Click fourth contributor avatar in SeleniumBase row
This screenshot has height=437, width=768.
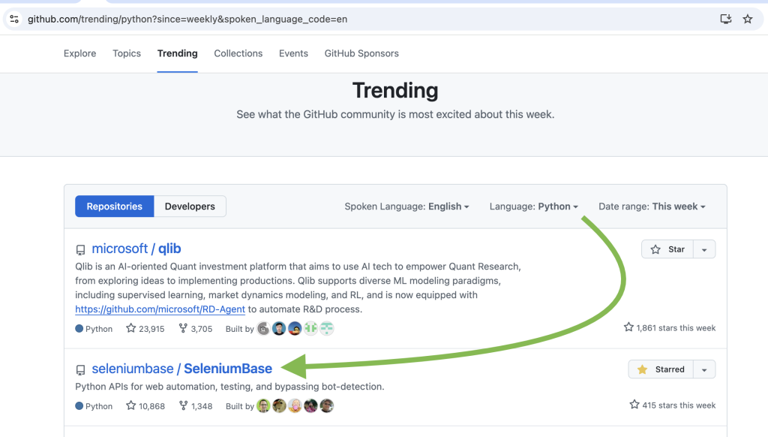tap(310, 405)
